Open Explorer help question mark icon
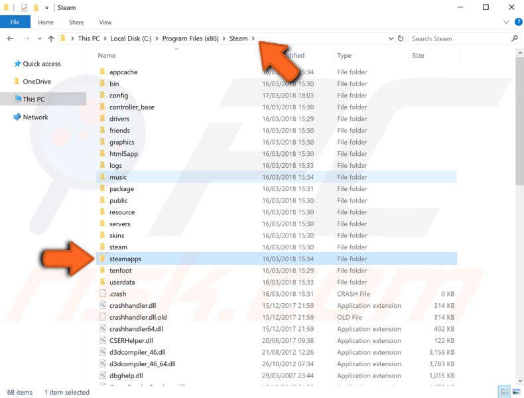The width and height of the screenshot is (524, 398). click(x=518, y=22)
